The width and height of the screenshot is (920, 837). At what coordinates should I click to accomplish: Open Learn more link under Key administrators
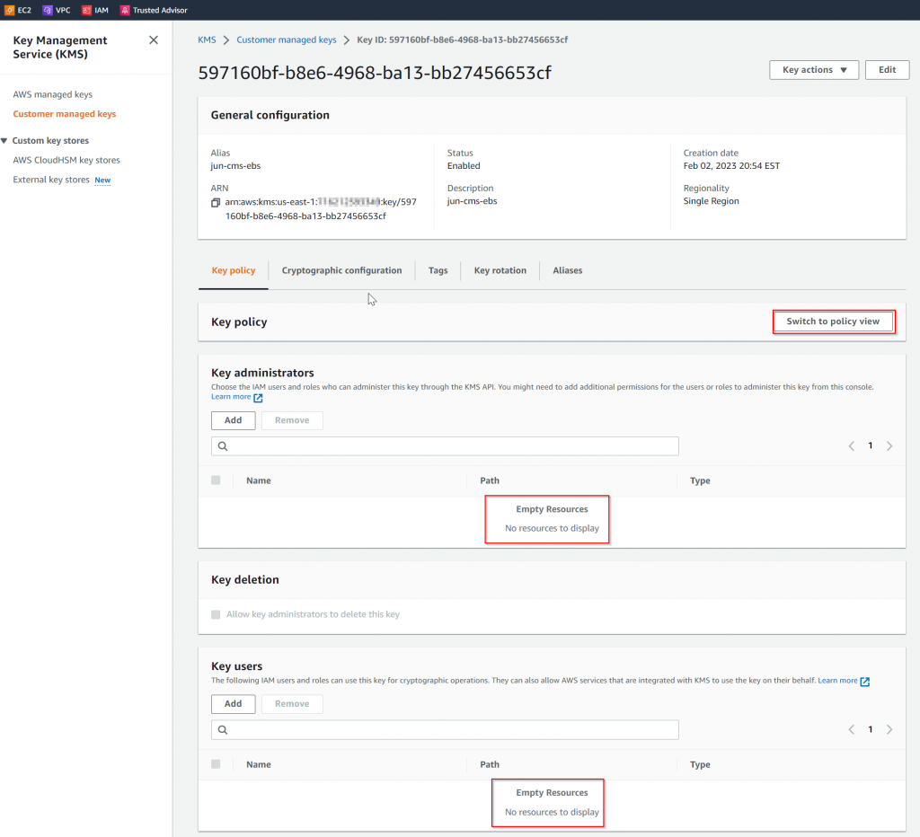tap(231, 397)
